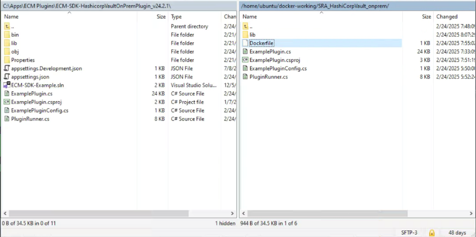Click the 8 KB size of remote PluginRunner.cs
The height and width of the screenshot is (237, 476).
(425, 77)
